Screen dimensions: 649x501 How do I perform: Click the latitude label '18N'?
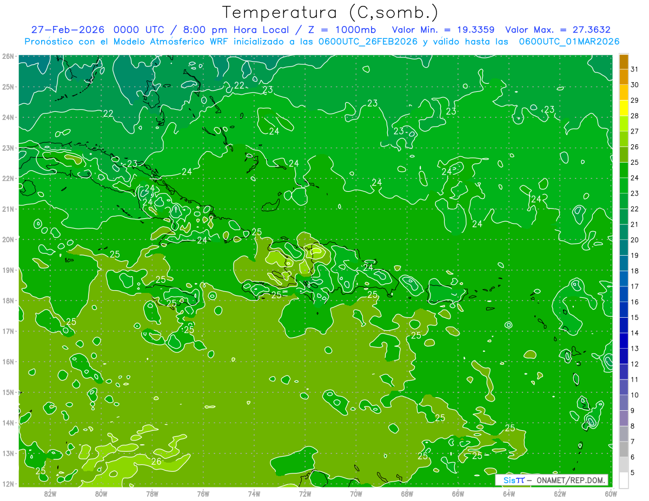click(x=8, y=300)
